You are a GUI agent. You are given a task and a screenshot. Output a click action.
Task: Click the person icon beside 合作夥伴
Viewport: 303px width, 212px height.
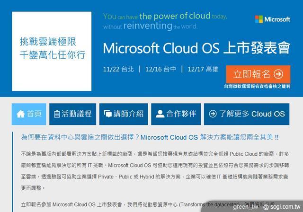pyautogui.click(x=160, y=114)
